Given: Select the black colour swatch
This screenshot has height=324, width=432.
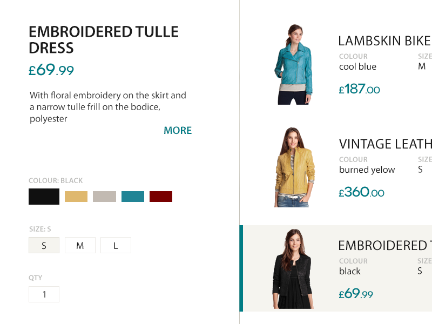Looking at the screenshot, I should [x=44, y=197].
